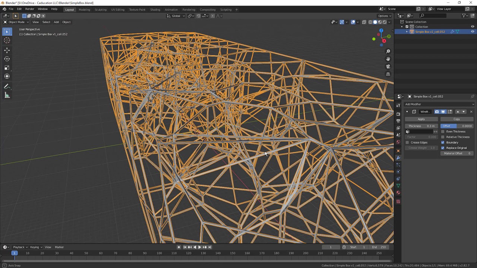
Task: Switch to the Modeling workspace tab
Action: [84, 9]
